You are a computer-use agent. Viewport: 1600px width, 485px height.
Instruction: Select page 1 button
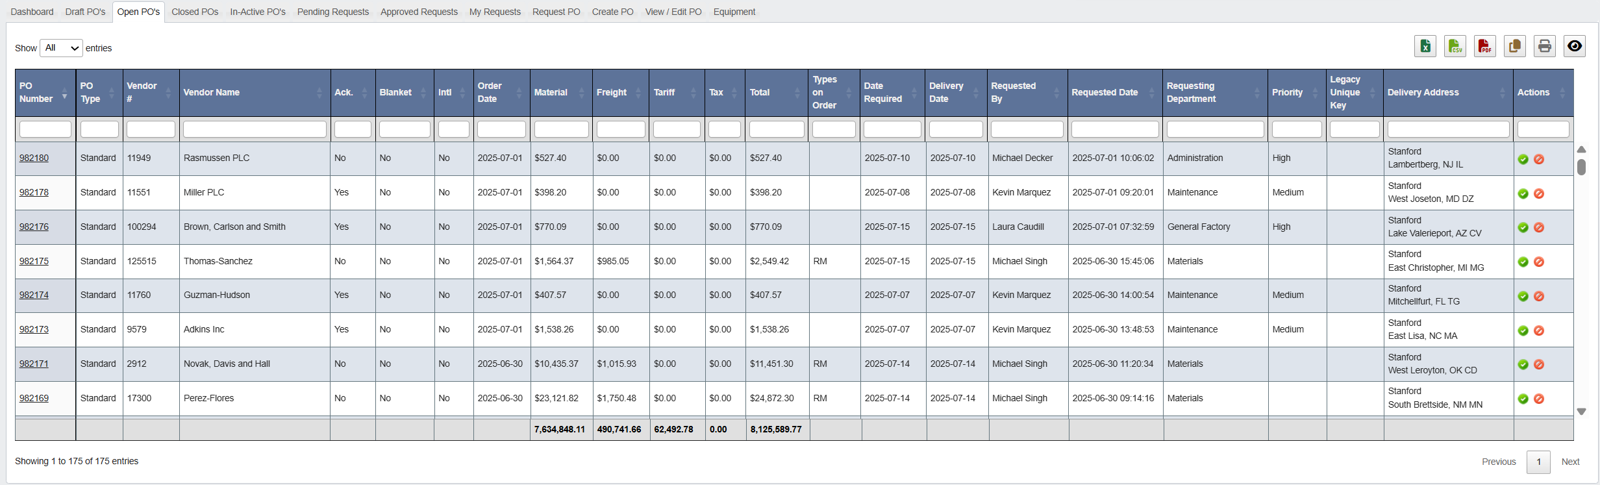pos(1538,462)
